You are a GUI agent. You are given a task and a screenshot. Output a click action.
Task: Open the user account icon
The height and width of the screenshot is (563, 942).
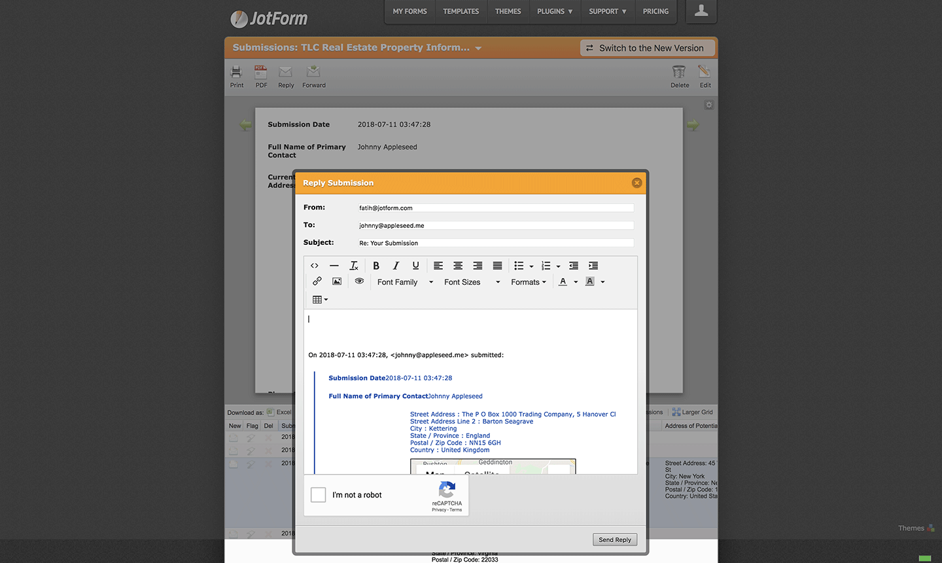[701, 11]
